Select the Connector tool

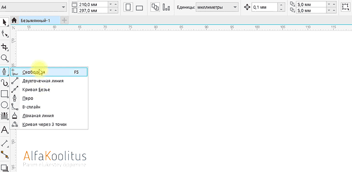pos(4,154)
